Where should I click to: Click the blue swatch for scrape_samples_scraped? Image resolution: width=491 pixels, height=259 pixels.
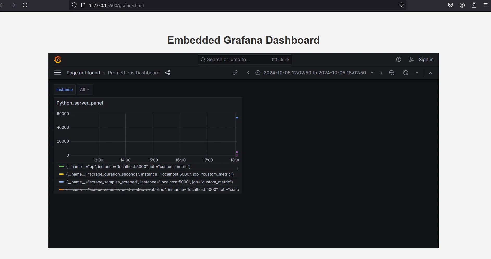[x=61, y=182]
